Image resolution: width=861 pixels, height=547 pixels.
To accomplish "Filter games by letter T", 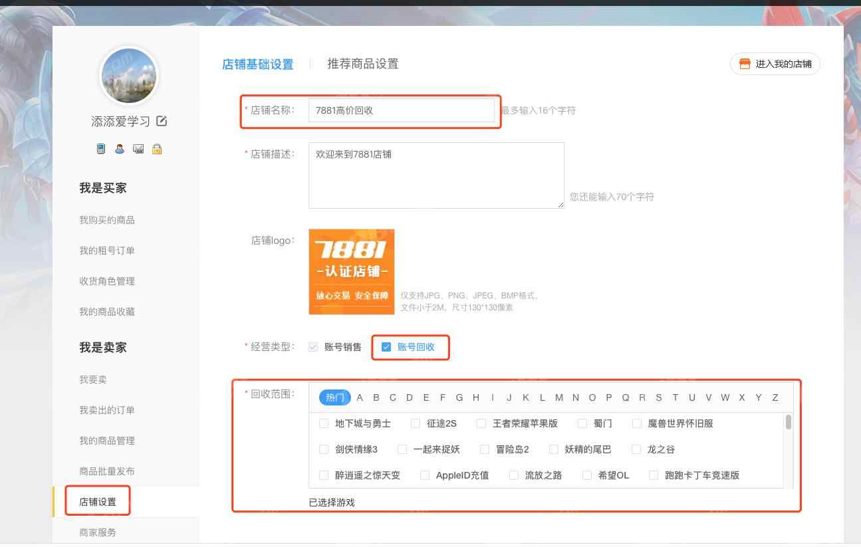I will pos(676,397).
